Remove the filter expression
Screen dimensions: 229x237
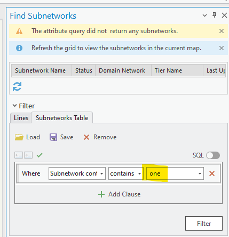click(100, 137)
